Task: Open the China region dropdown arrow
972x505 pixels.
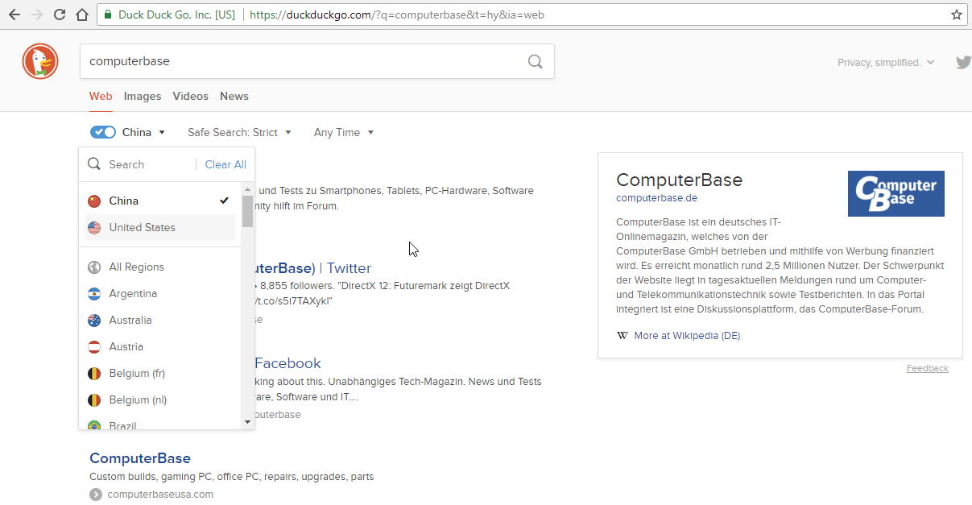Action: (162, 133)
